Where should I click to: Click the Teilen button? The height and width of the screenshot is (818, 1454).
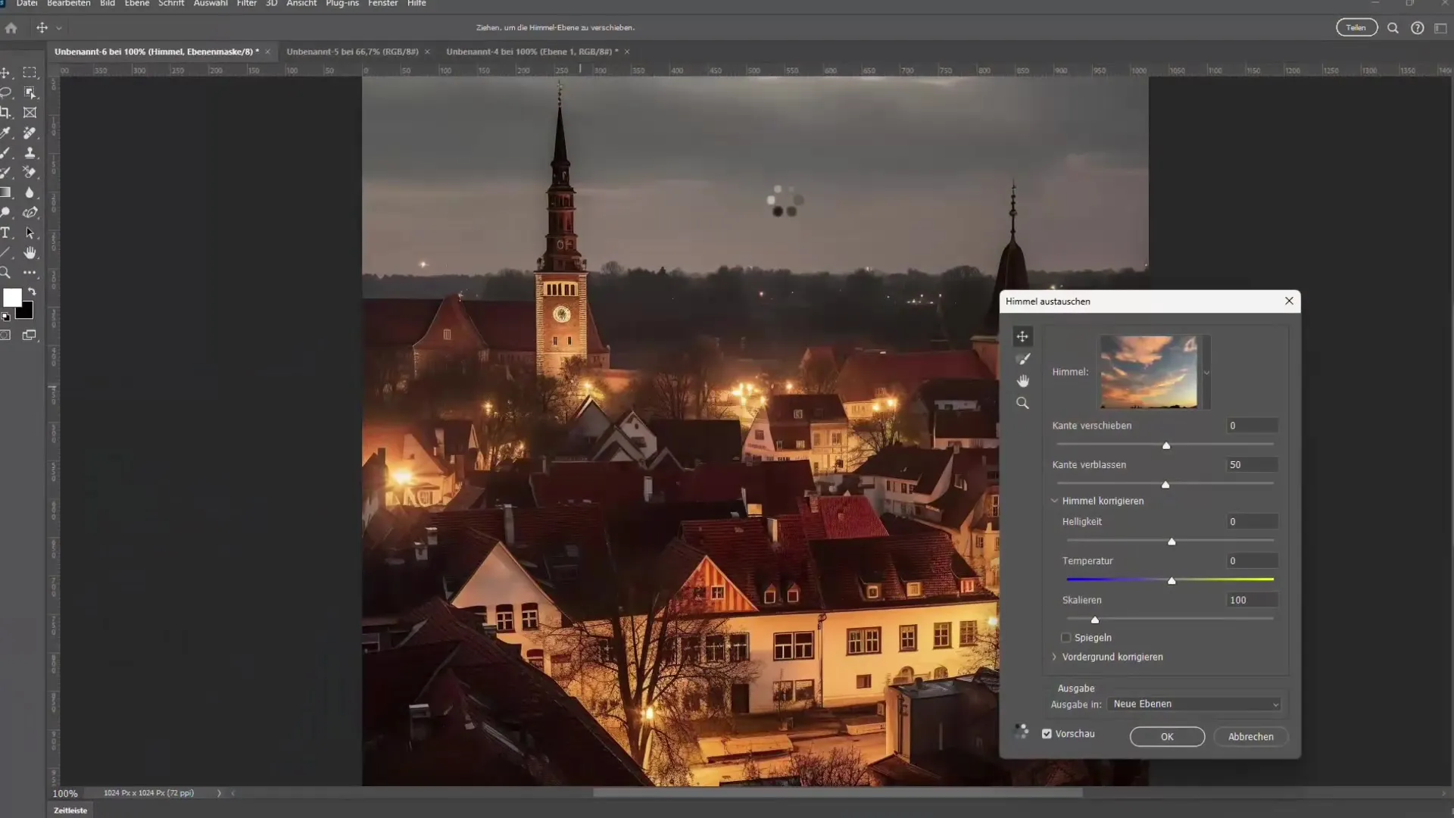[x=1356, y=28]
